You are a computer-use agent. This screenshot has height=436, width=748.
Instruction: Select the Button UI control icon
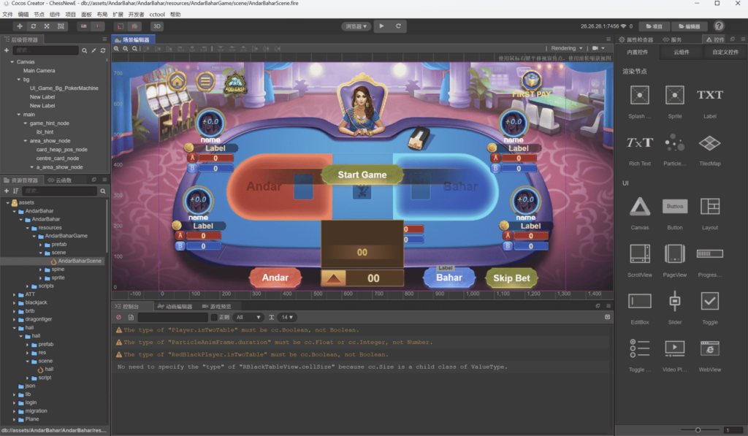pyautogui.click(x=674, y=206)
